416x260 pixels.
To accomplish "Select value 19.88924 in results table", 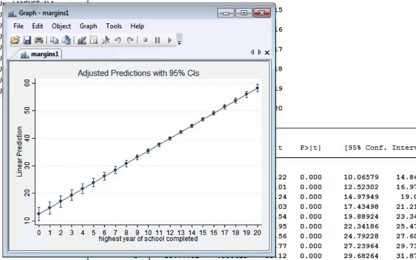I will click(361, 217).
